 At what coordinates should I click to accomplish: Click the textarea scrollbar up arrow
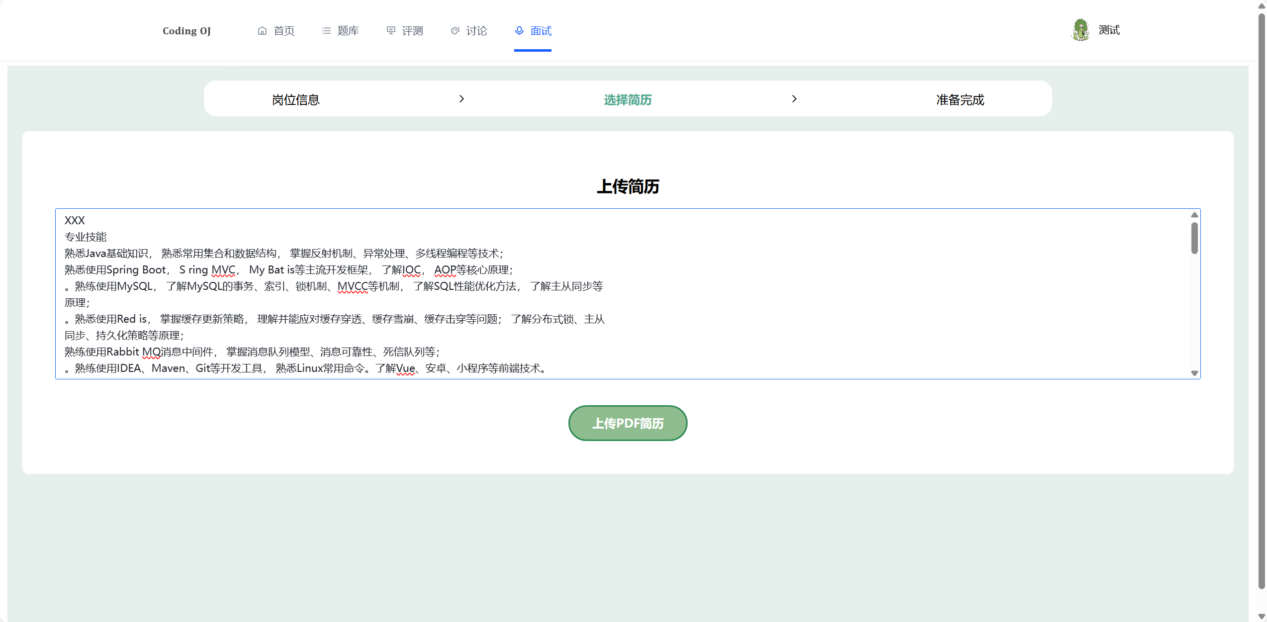1194,215
